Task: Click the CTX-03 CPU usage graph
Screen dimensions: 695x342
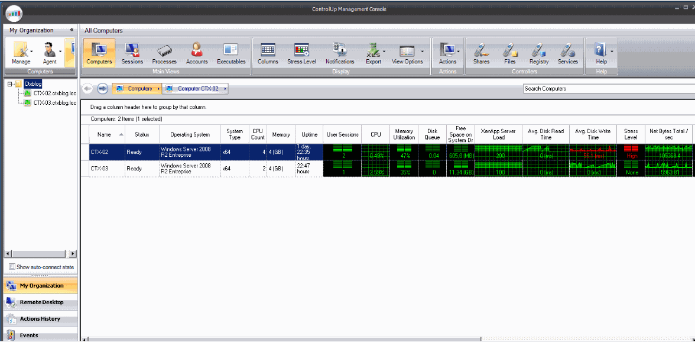Action: [375, 169]
